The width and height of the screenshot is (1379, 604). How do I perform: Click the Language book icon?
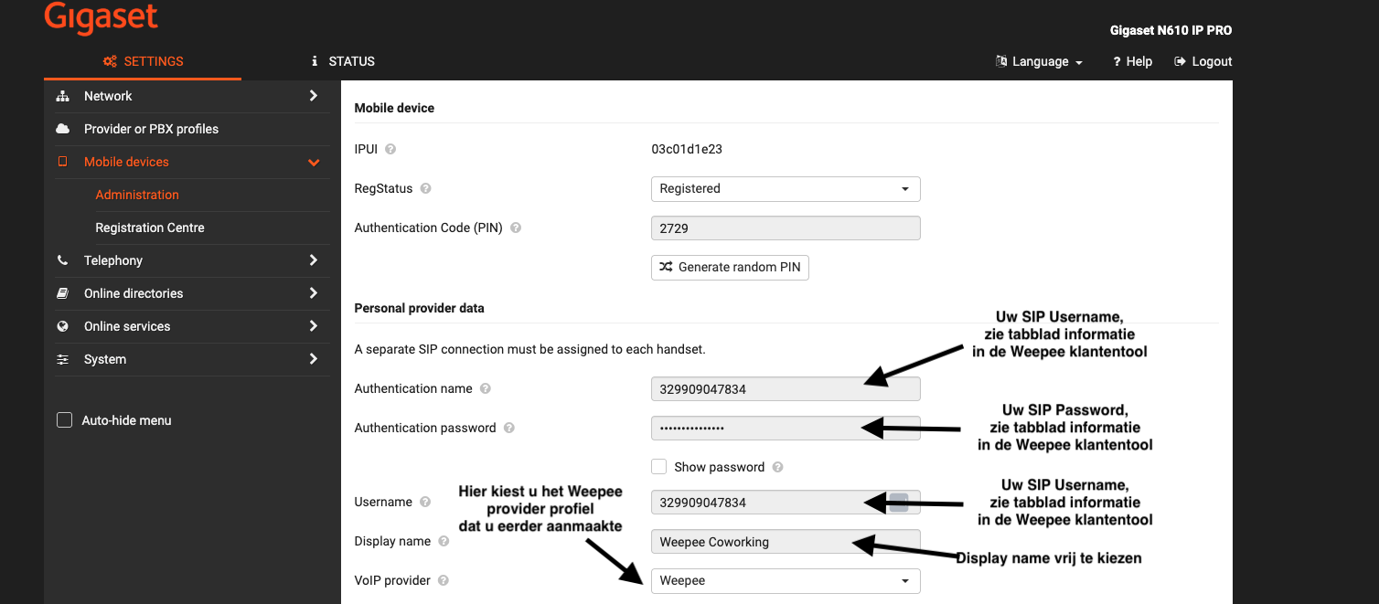point(1001,61)
